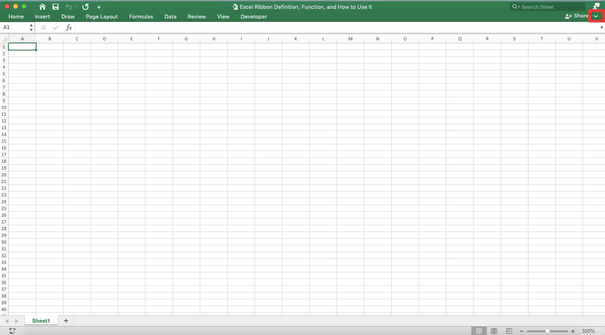Switch to the Review tab

(x=197, y=16)
